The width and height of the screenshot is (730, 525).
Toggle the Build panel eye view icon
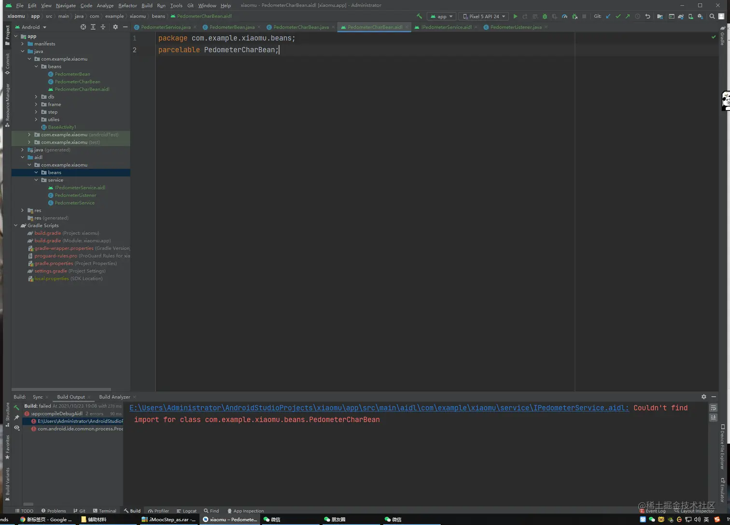[17, 428]
